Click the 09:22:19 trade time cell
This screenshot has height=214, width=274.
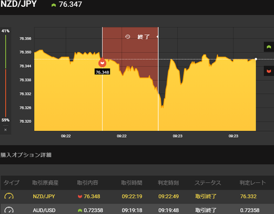[x=132, y=196]
